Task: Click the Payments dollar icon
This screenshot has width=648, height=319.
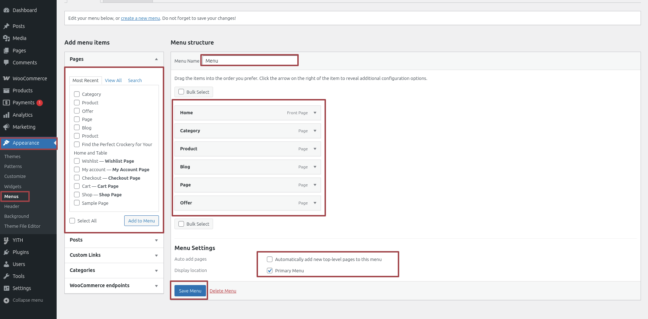Action: (6, 103)
